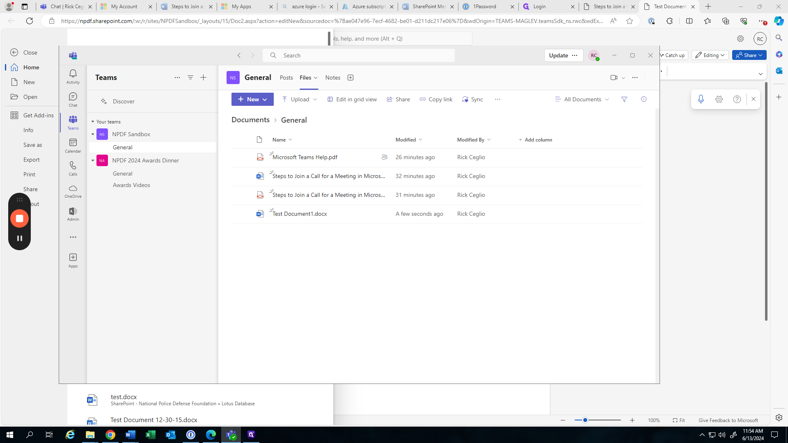Click the plus to join or create team
This screenshot has width=788, height=443.
pyautogui.click(x=204, y=78)
